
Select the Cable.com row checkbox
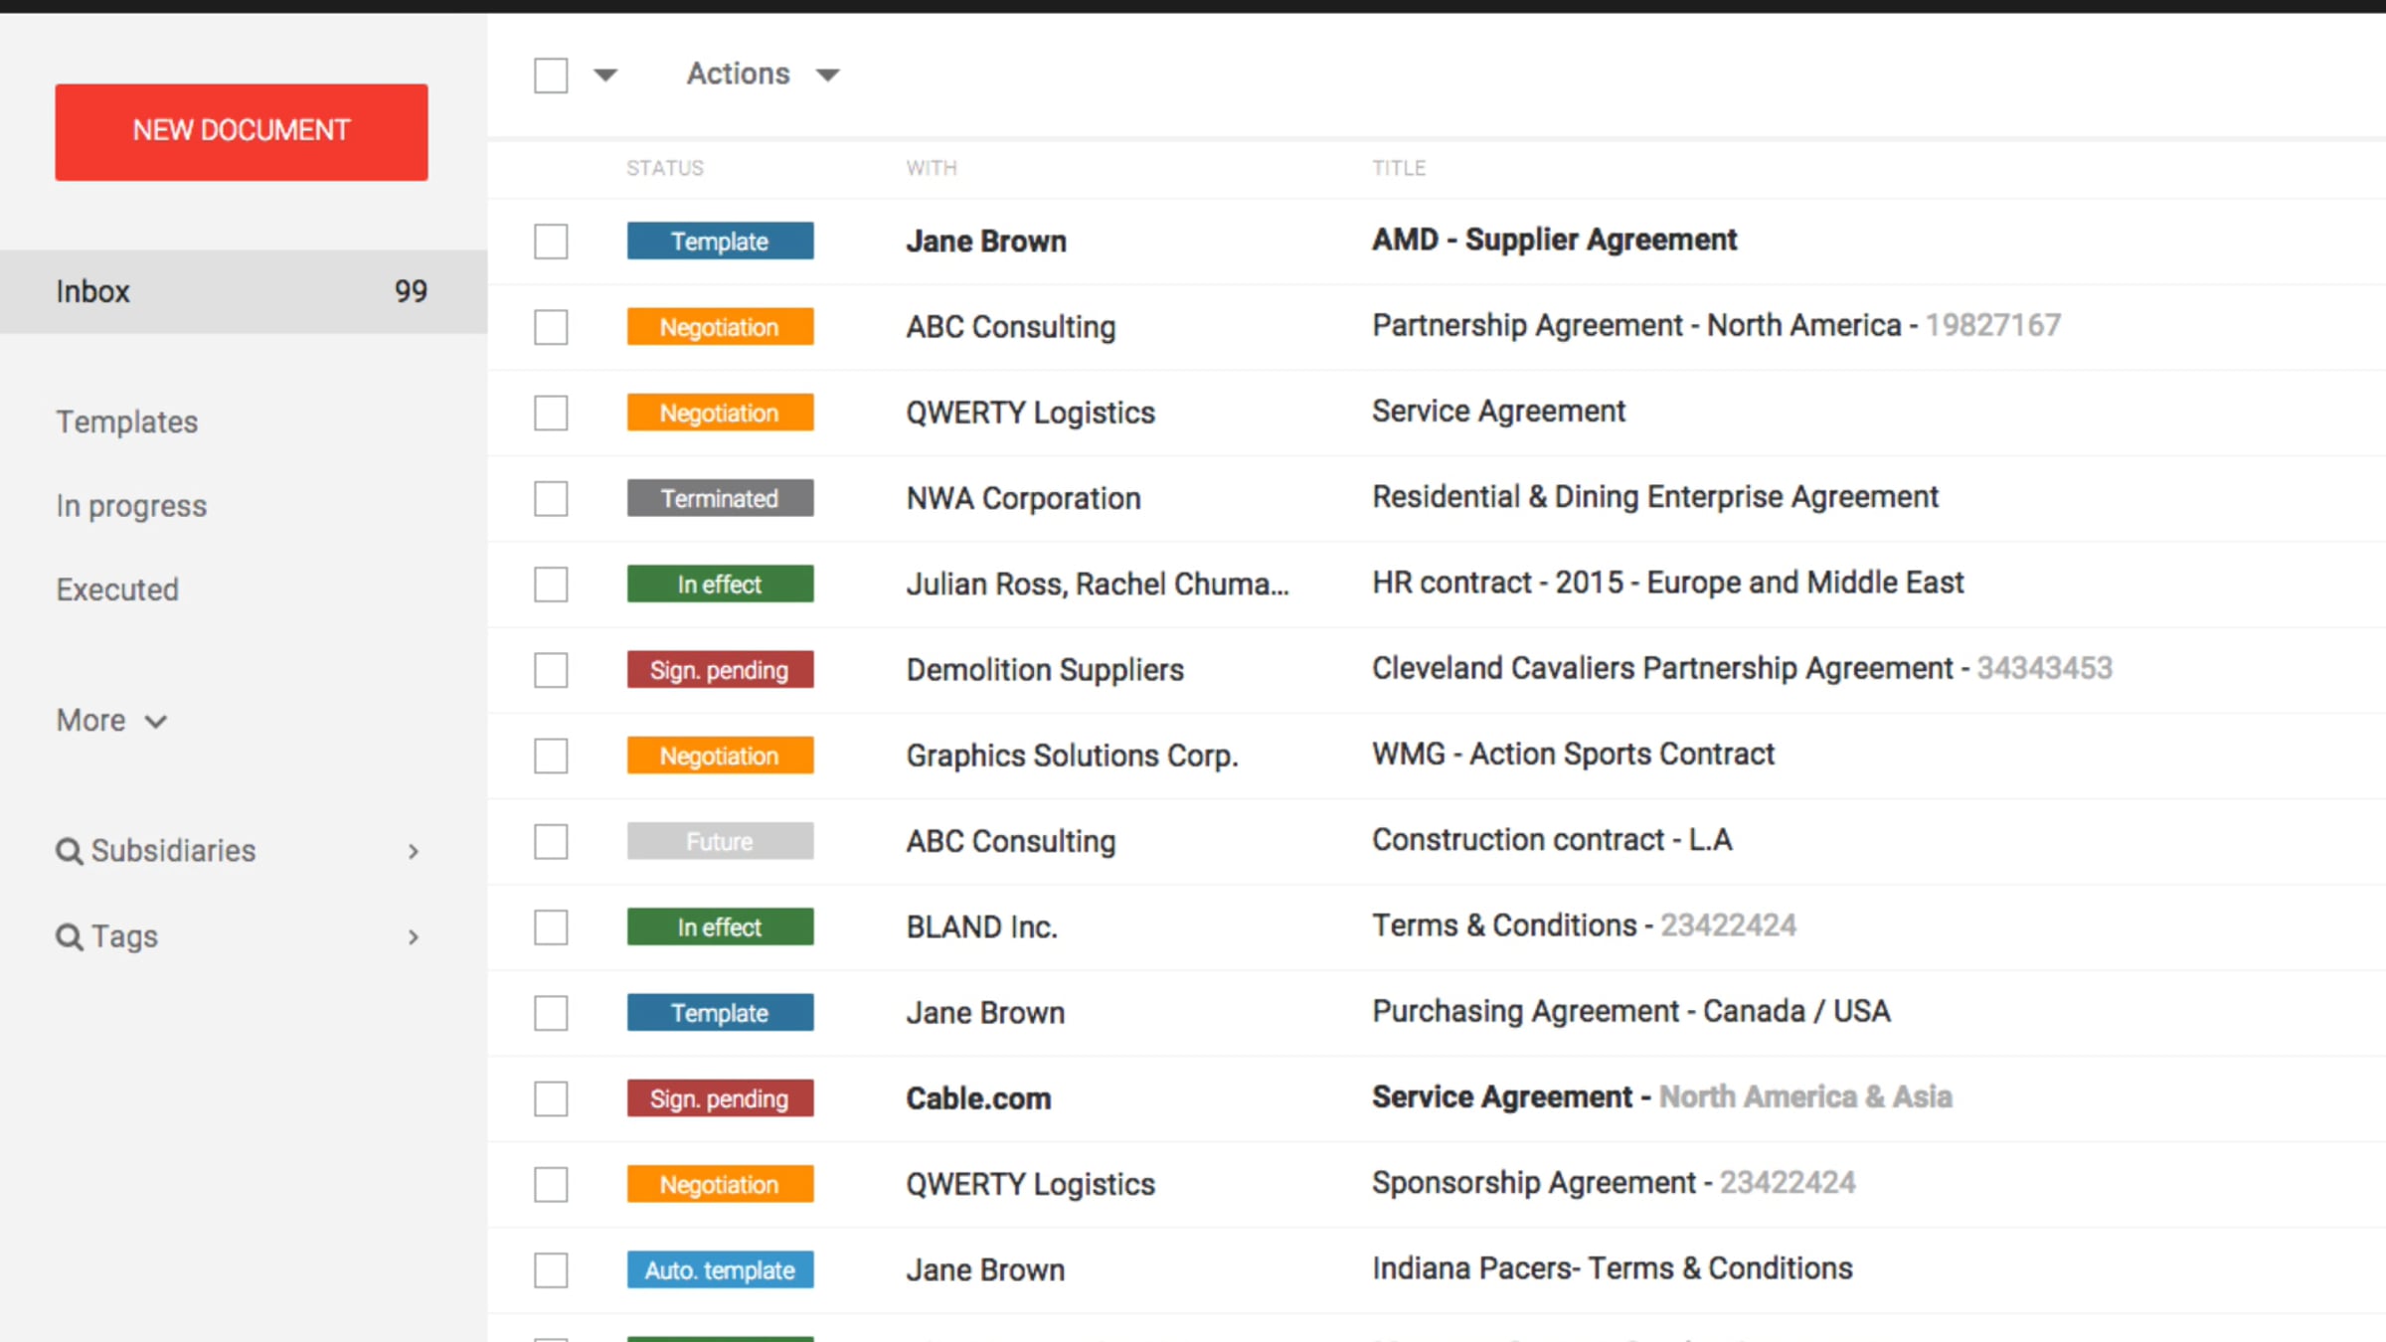(x=551, y=1099)
